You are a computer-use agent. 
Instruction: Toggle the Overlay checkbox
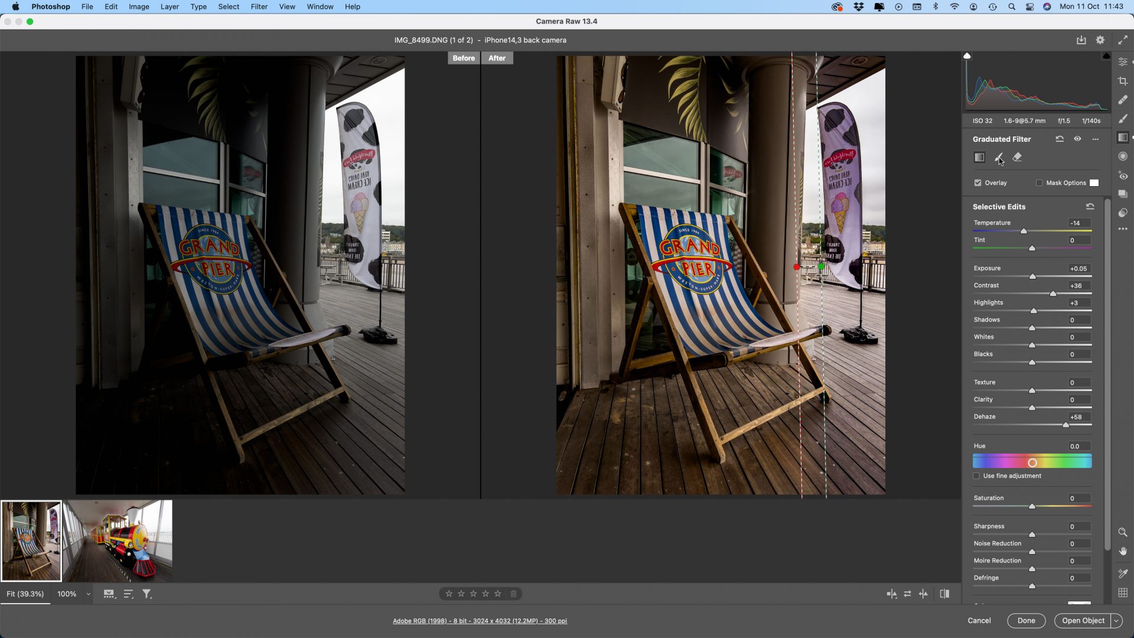978,183
